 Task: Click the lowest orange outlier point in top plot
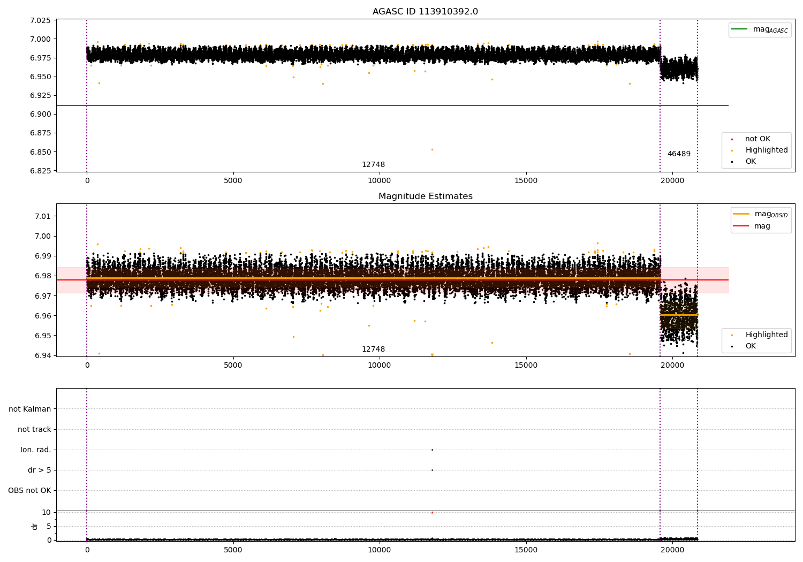[432, 150]
